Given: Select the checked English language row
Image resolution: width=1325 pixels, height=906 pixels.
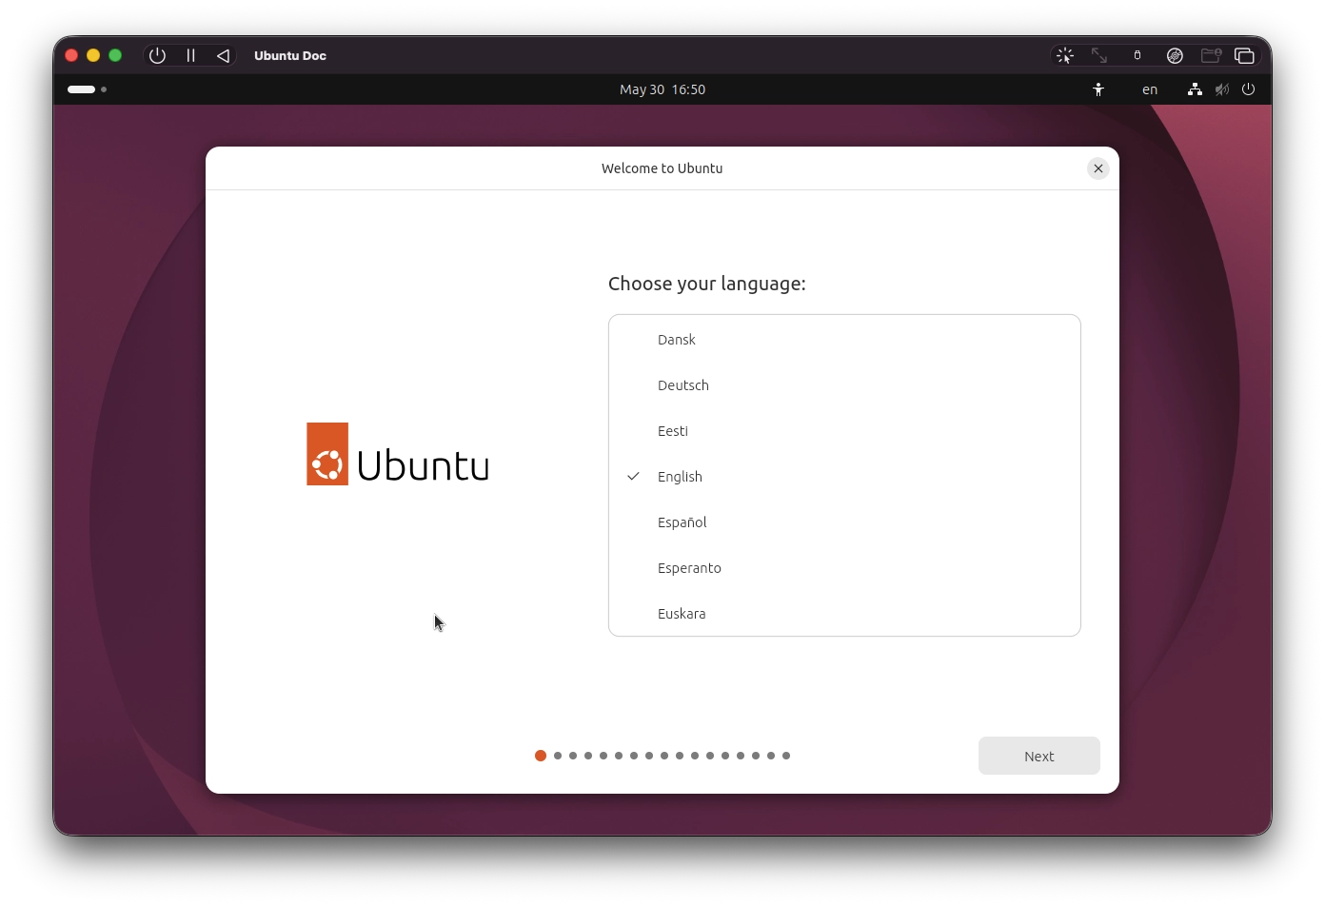Looking at the screenshot, I should coord(844,477).
